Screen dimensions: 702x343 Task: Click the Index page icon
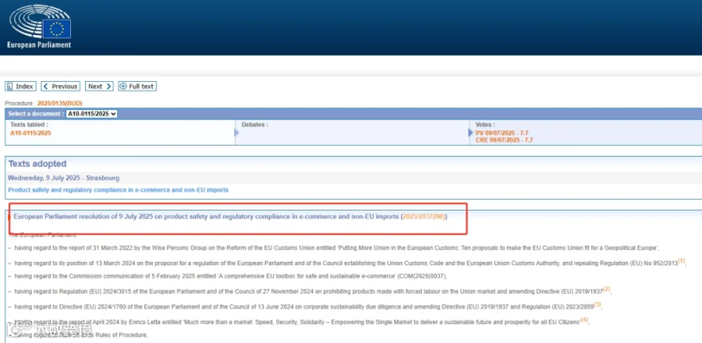pos(10,87)
